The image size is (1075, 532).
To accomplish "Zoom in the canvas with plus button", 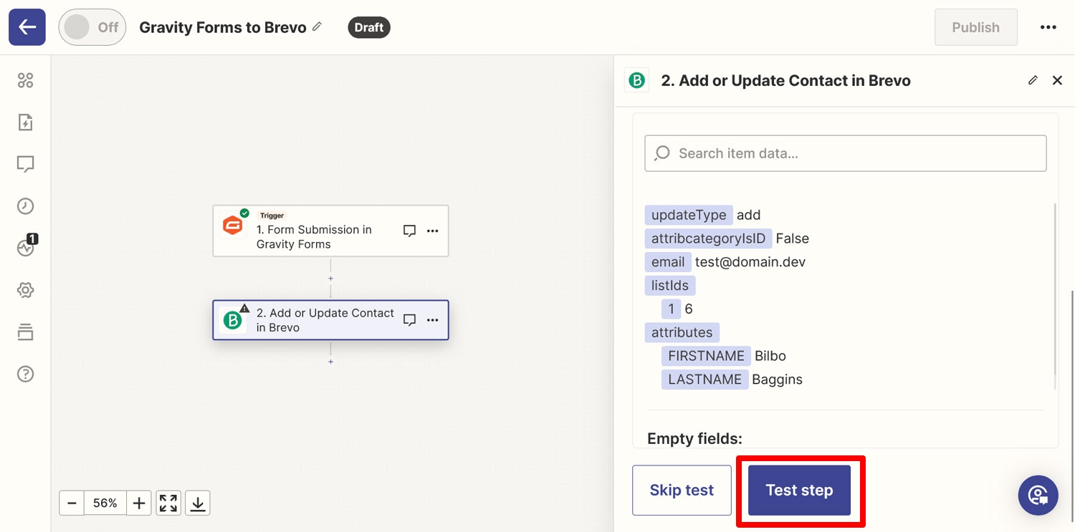I will pos(139,503).
